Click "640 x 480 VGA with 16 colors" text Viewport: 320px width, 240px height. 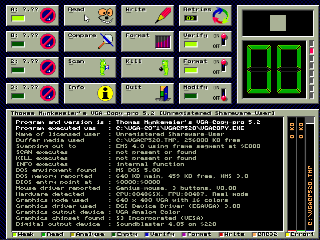point(172,200)
